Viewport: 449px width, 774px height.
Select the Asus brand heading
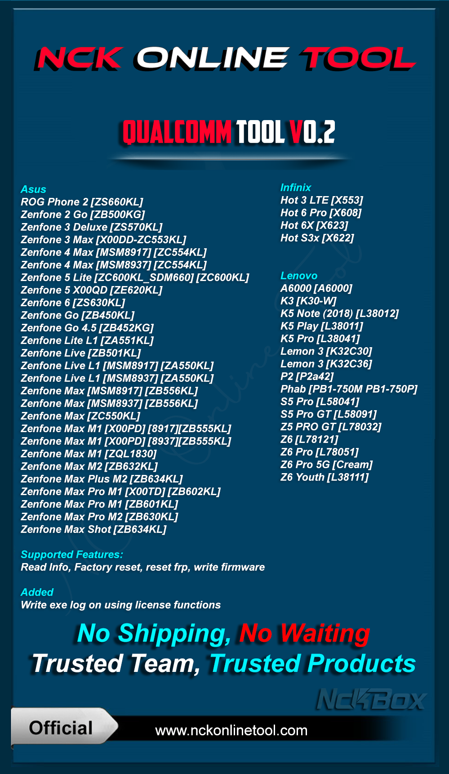click(x=33, y=189)
